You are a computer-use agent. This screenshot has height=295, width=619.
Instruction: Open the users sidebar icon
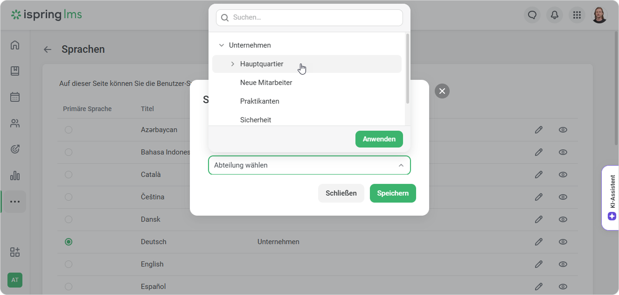[x=15, y=124]
